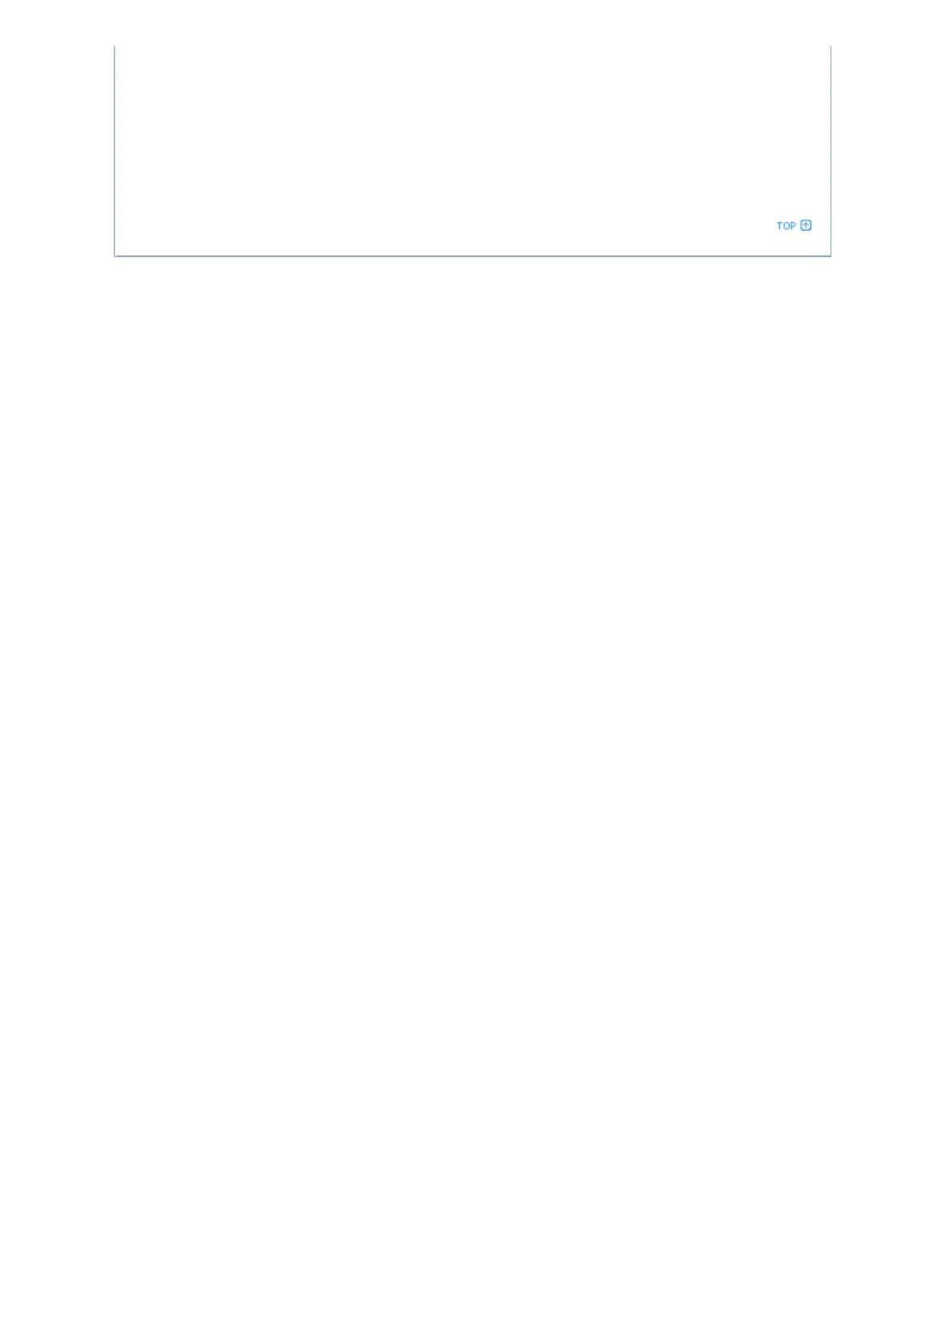This screenshot has width=944, height=1336.
Task: Hit the upward arrow box icon
Action: pyautogui.click(x=806, y=225)
